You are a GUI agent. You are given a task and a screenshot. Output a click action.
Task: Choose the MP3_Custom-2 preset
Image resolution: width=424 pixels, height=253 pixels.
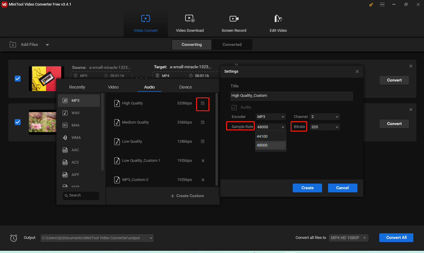(x=153, y=180)
